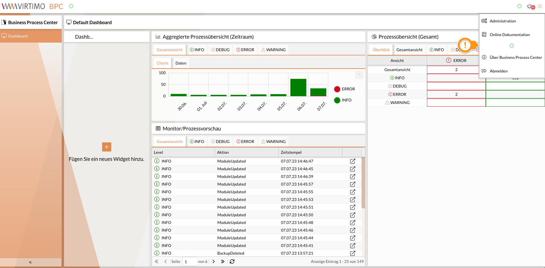Click the orange add widget plus button
Viewport: 545px width, 268px height.
point(106,147)
